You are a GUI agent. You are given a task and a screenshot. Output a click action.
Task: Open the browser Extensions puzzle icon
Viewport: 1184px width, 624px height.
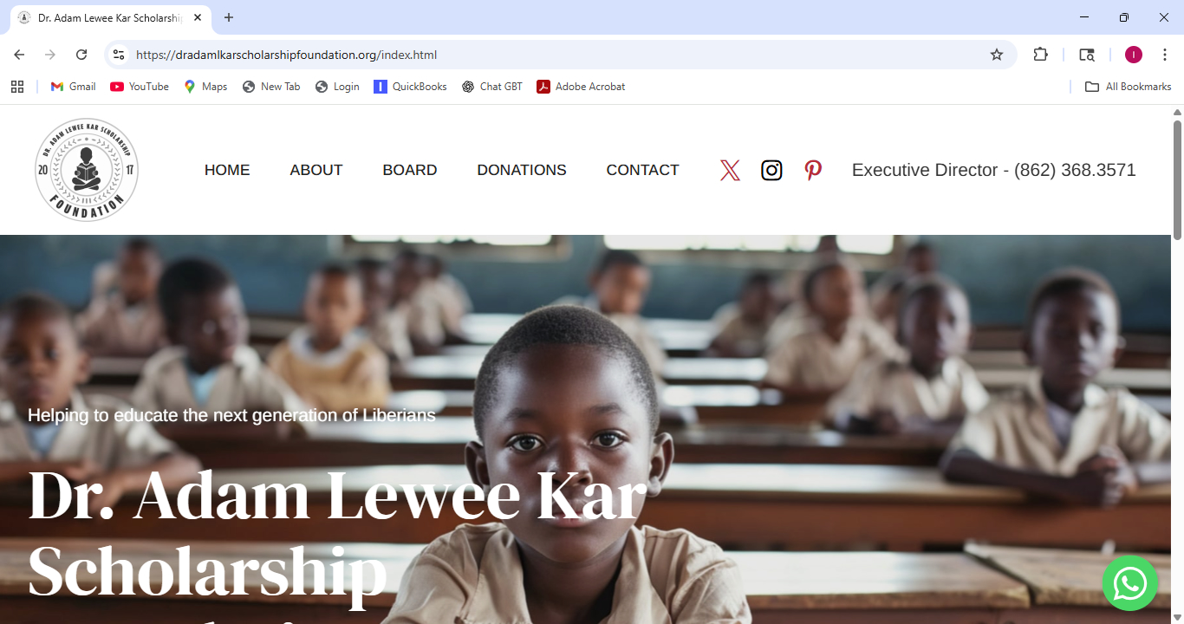[x=1040, y=55]
